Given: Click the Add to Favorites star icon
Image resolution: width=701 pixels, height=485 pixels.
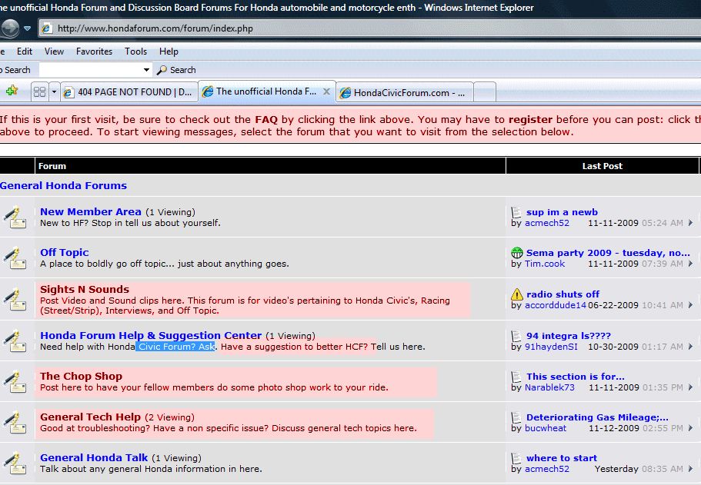Looking at the screenshot, I should (x=12, y=91).
